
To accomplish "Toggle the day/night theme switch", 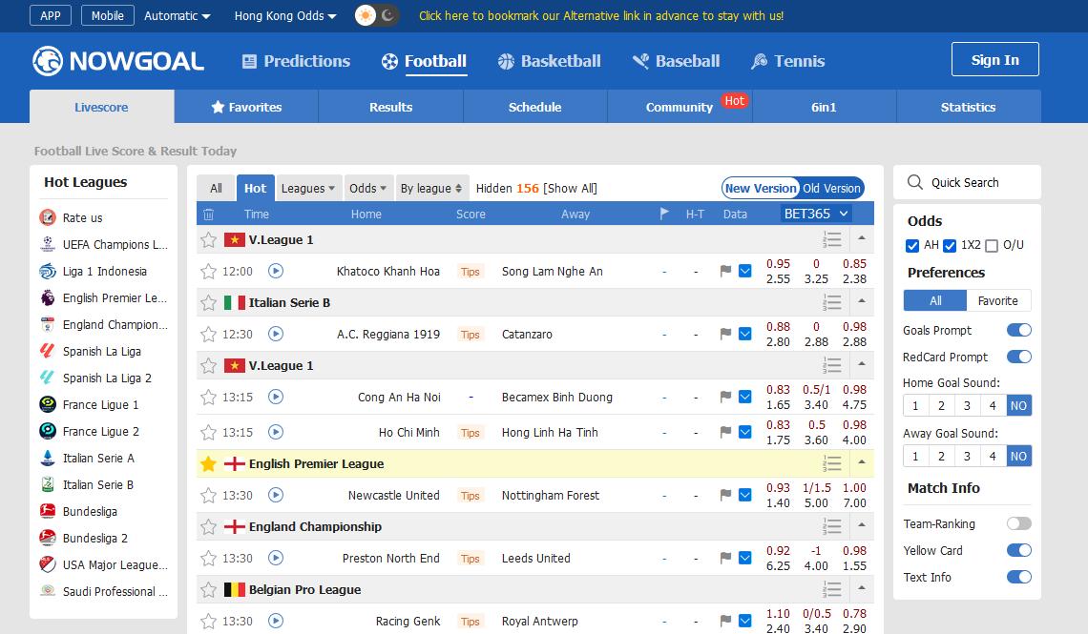I will tap(376, 15).
